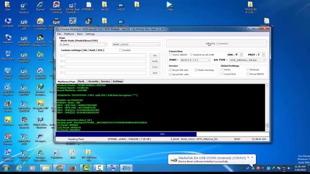This screenshot has width=310, height=174.
Task: Open the InfinityBox CM2MTK desktop shortcut
Action: click(x=24, y=41)
